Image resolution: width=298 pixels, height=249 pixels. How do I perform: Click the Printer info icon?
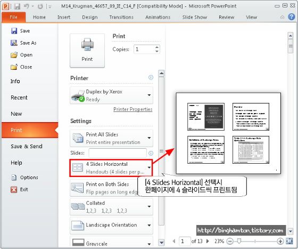[151, 77]
